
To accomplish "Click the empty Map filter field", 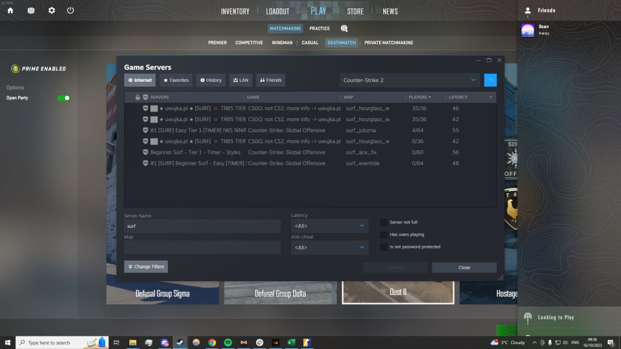I will [203, 247].
